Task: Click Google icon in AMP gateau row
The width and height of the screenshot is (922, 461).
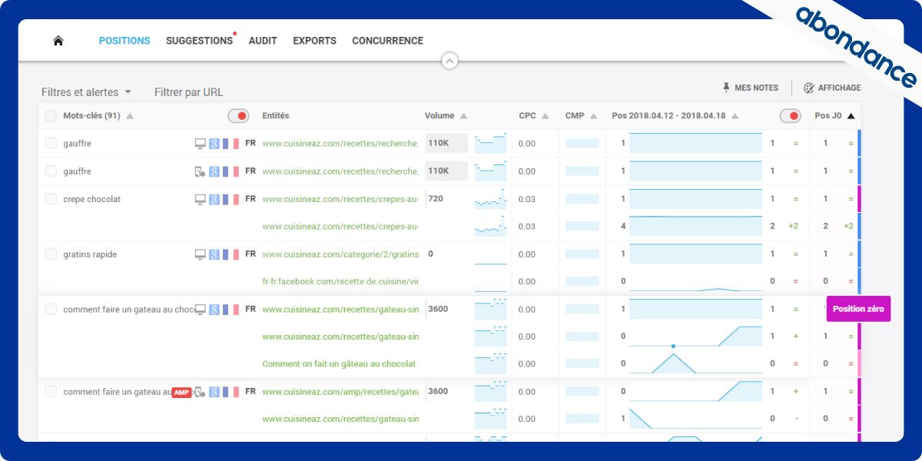Action: tap(214, 392)
